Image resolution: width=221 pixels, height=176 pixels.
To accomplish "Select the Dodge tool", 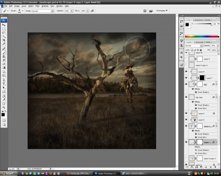I will tap(4, 76).
